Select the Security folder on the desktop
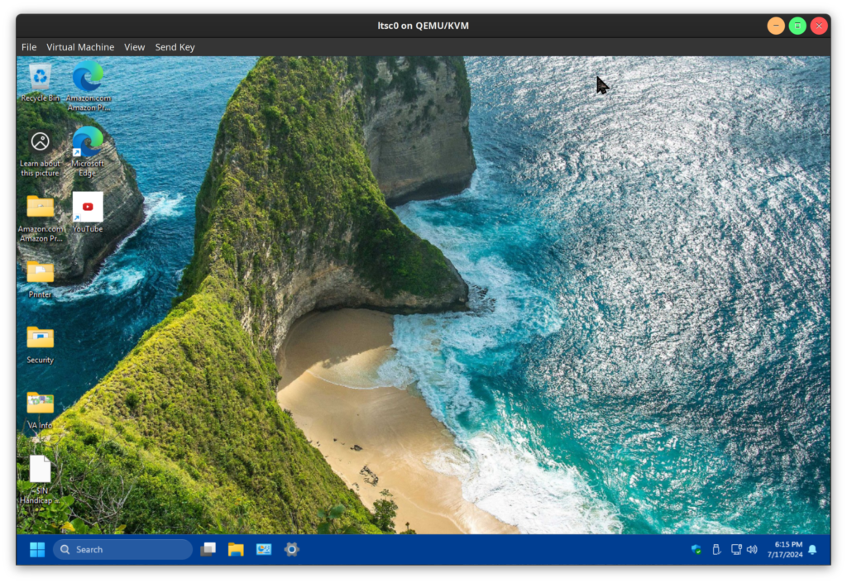 click(x=40, y=337)
